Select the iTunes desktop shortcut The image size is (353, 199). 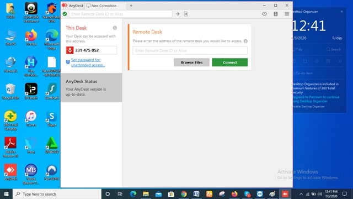tap(31, 118)
